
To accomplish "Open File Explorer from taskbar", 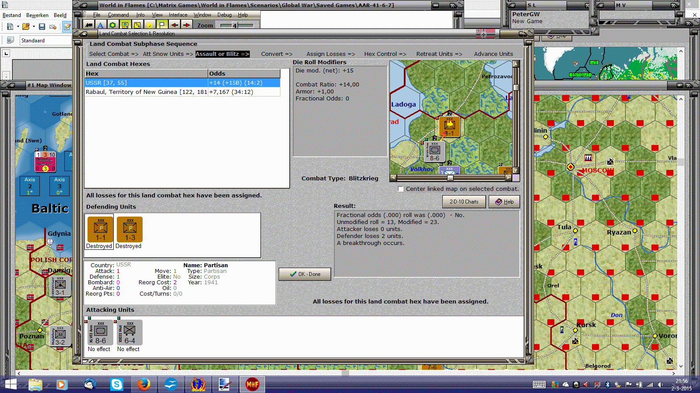I will tap(35, 384).
